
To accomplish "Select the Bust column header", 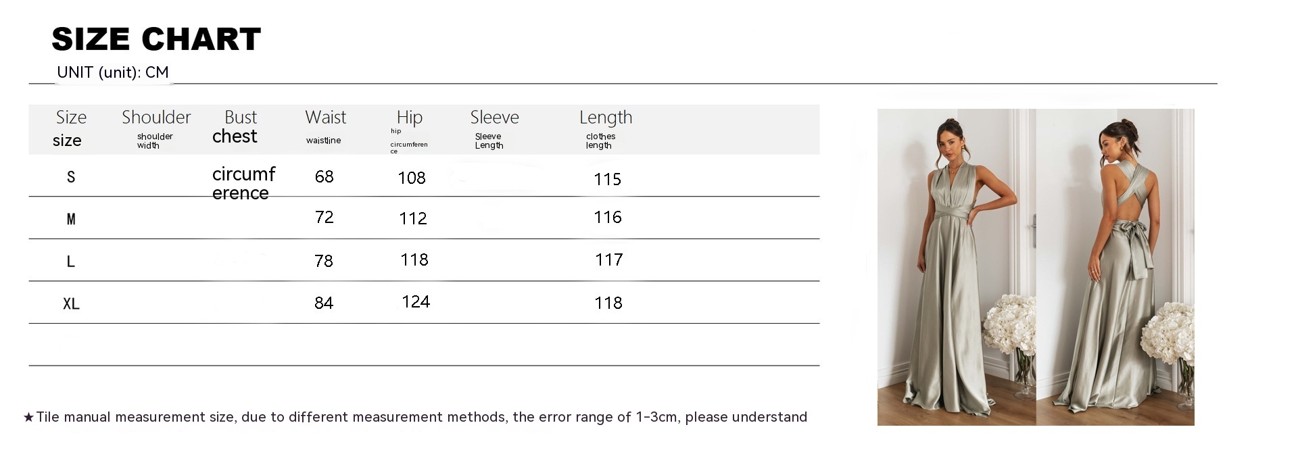I will (x=241, y=118).
